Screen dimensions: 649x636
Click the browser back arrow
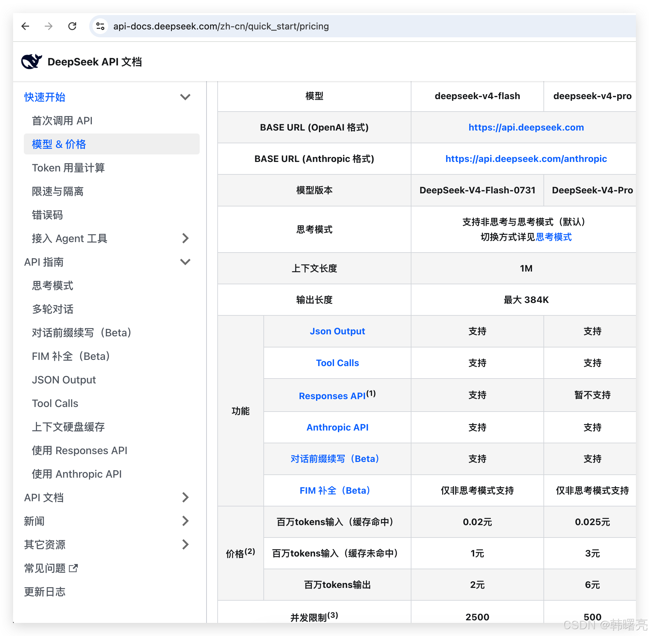click(x=25, y=26)
